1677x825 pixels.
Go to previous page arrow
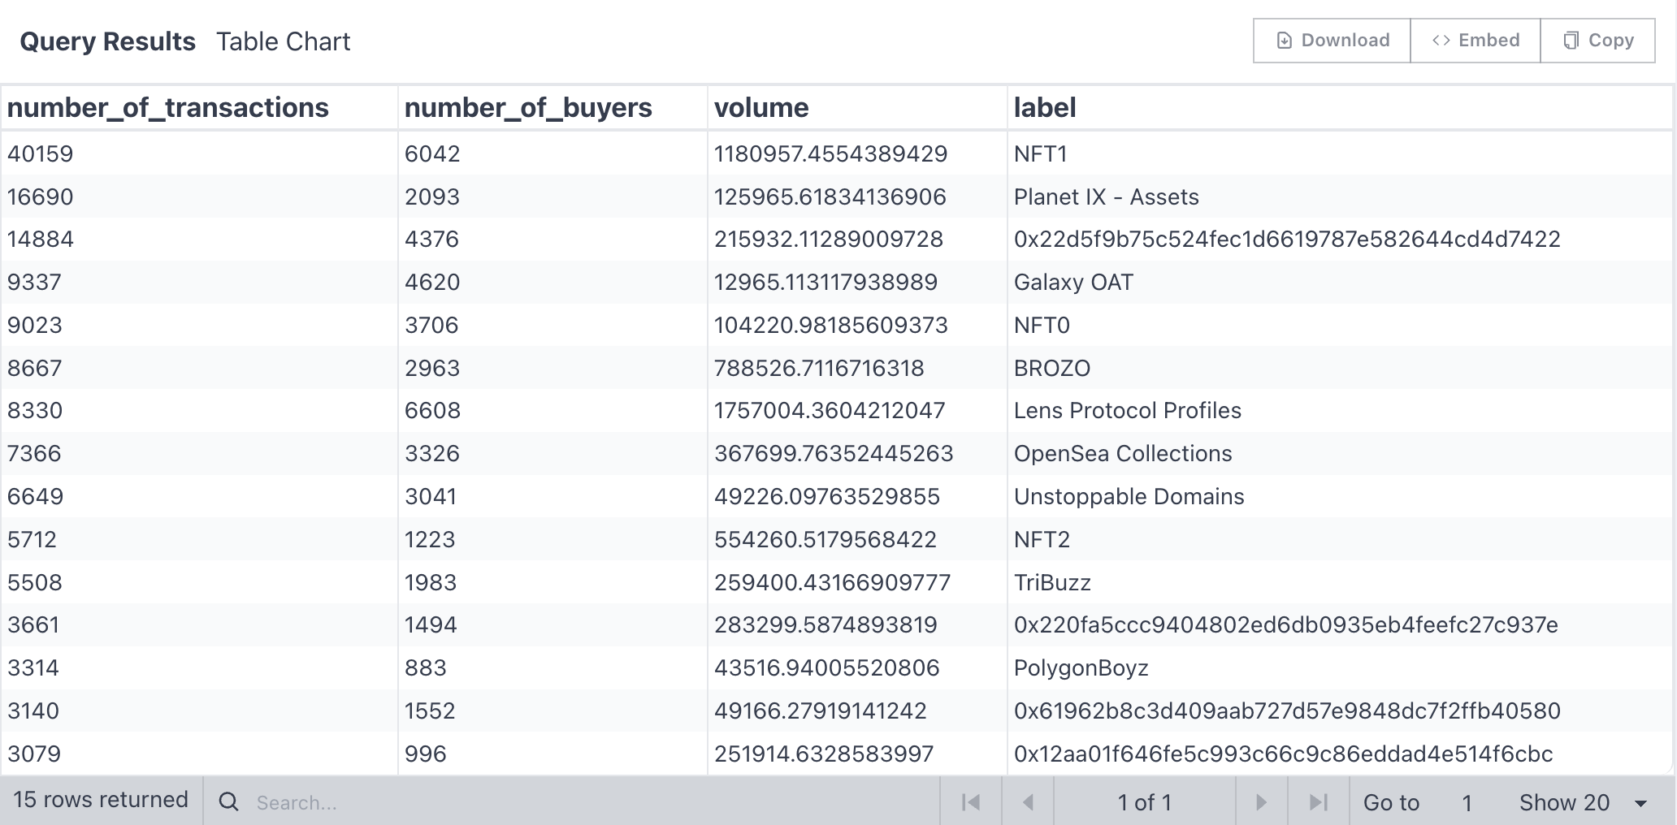click(1028, 802)
